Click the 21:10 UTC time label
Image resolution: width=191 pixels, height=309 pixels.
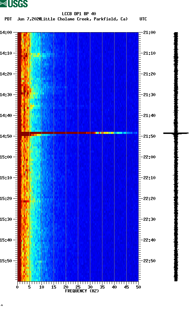coord(149,53)
